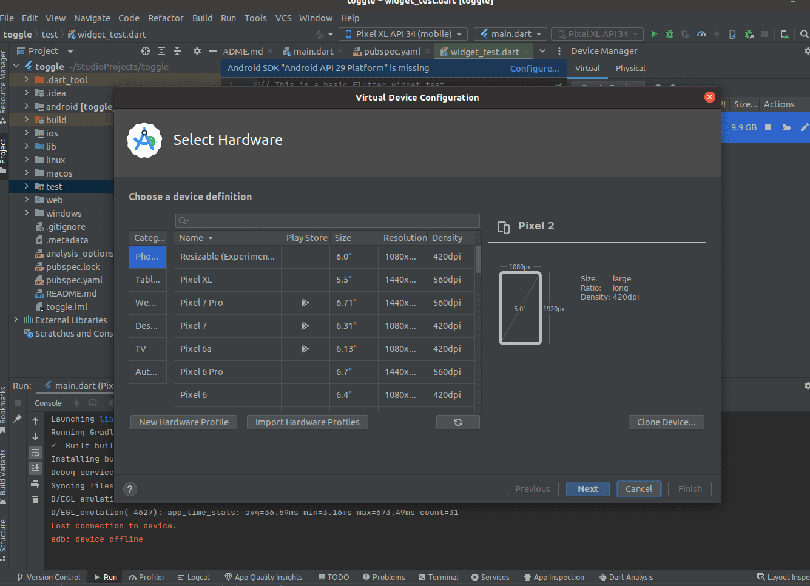The width and height of the screenshot is (810, 586).
Task: Click the stop square in Device Manager row
Action: tap(768, 127)
